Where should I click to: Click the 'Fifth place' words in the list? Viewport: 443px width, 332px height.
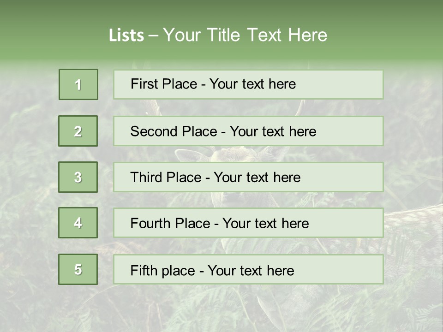[163, 270]
